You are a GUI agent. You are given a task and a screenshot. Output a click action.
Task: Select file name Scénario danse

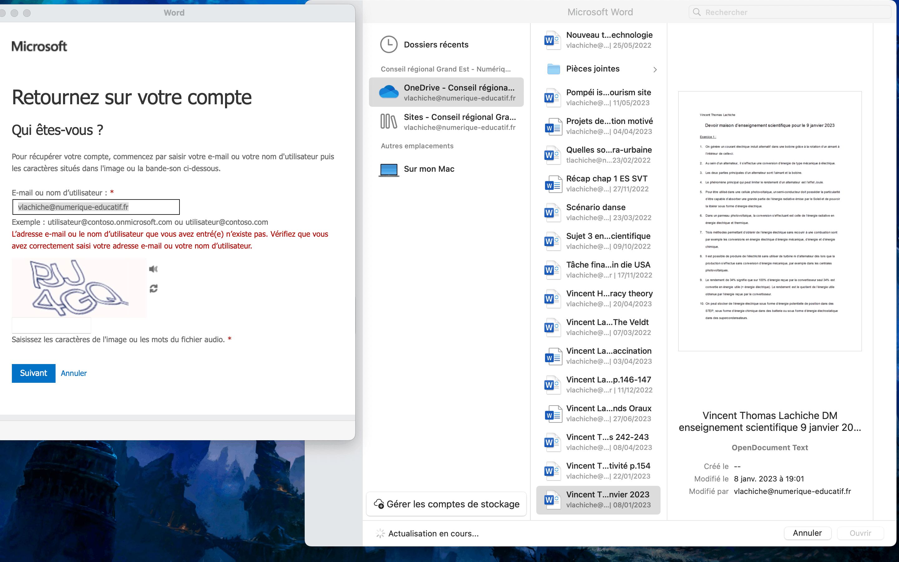point(596,207)
